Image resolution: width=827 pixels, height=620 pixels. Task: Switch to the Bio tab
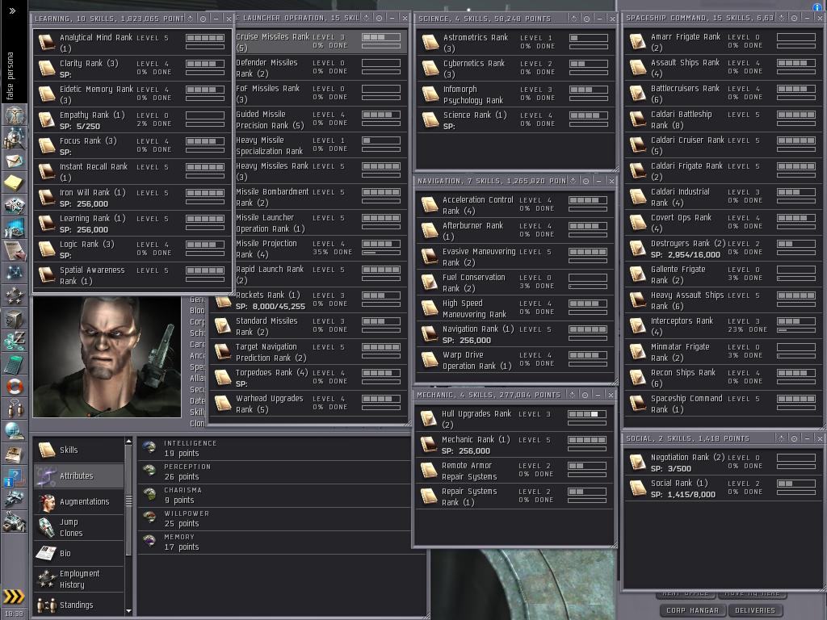79,553
